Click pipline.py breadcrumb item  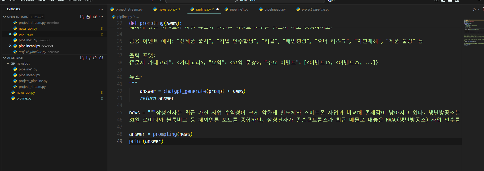[x=124, y=17]
